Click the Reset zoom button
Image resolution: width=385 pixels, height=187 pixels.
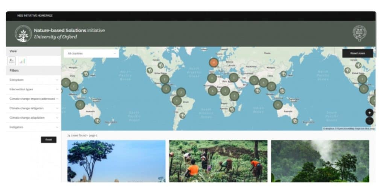(357, 53)
